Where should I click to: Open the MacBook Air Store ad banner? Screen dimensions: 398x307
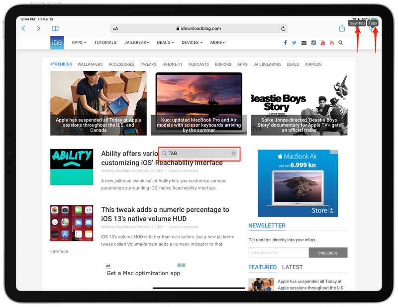(298, 183)
